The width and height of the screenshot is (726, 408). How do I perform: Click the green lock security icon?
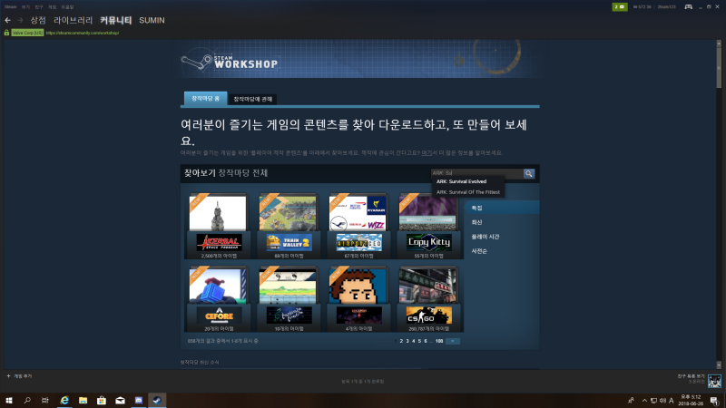pos(6,33)
